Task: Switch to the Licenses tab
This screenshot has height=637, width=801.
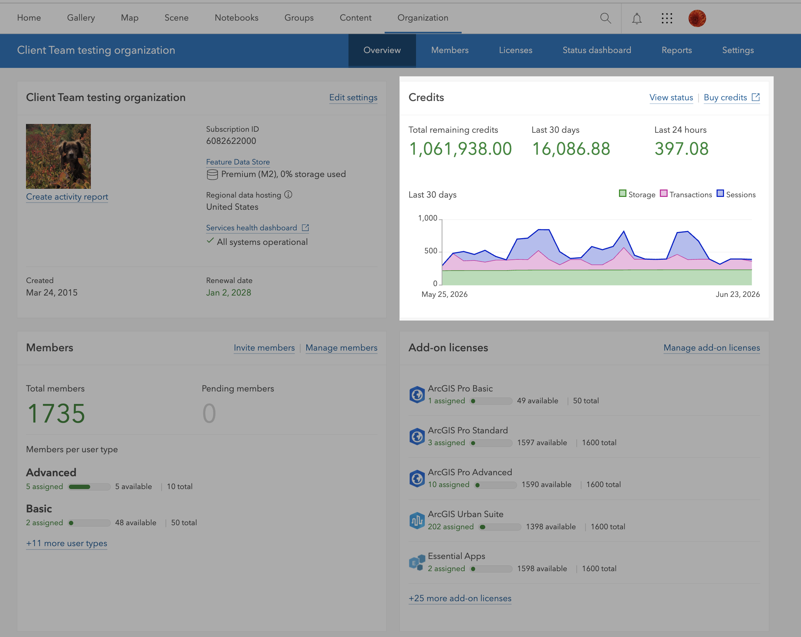Action: pyautogui.click(x=515, y=50)
